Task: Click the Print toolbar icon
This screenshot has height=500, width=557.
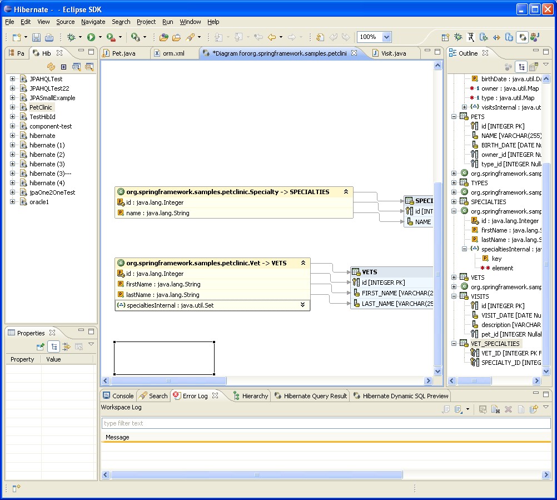Action: click(49, 37)
